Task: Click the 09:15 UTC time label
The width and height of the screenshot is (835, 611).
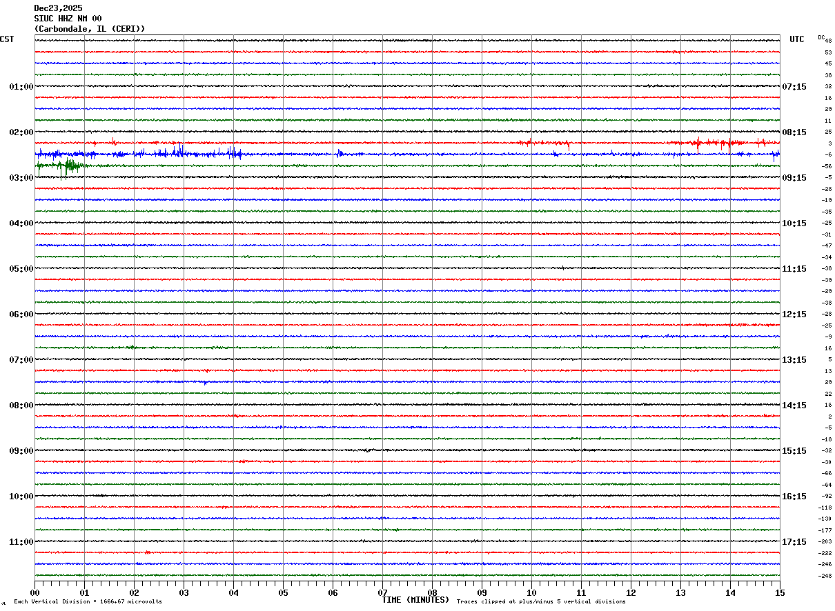Action: point(794,178)
